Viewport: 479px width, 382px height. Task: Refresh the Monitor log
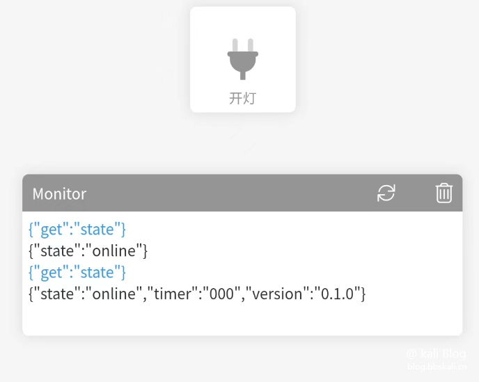[386, 193]
